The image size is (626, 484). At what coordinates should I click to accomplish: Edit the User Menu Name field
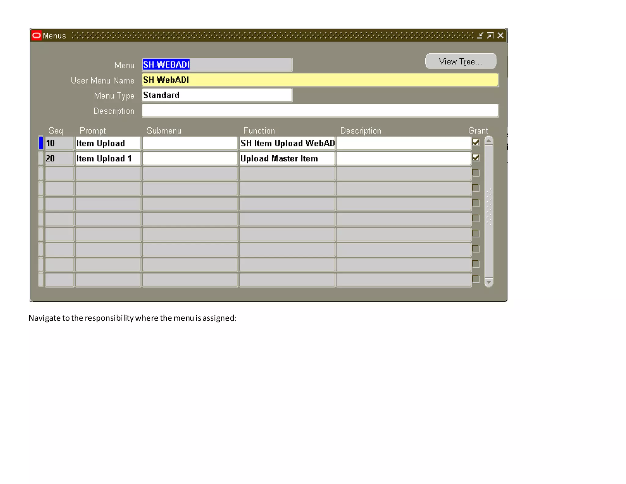click(320, 80)
